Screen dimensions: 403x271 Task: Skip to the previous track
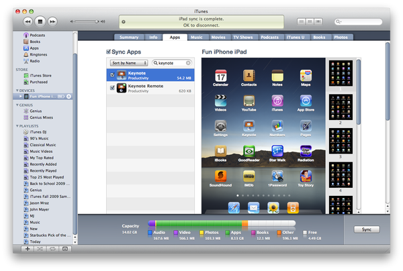[x=28, y=22]
